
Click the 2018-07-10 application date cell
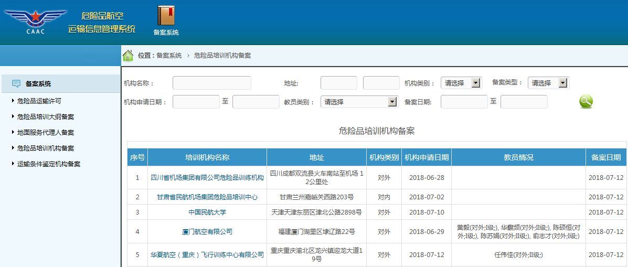click(x=427, y=212)
